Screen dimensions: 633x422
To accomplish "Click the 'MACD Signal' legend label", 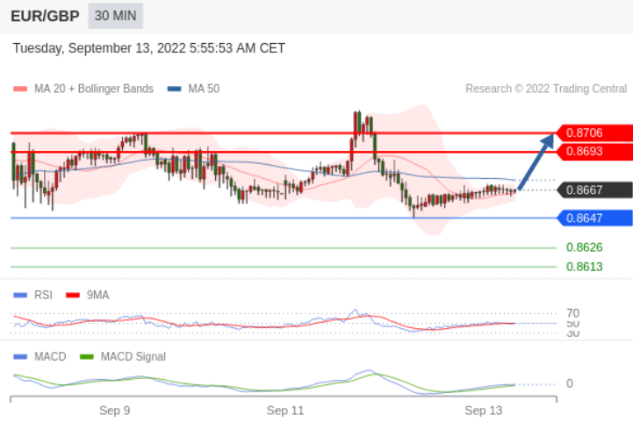I will pyautogui.click(x=133, y=357).
